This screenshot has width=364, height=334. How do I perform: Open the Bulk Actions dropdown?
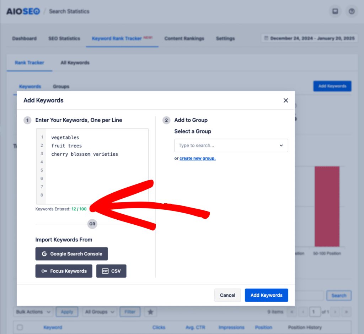click(x=33, y=312)
